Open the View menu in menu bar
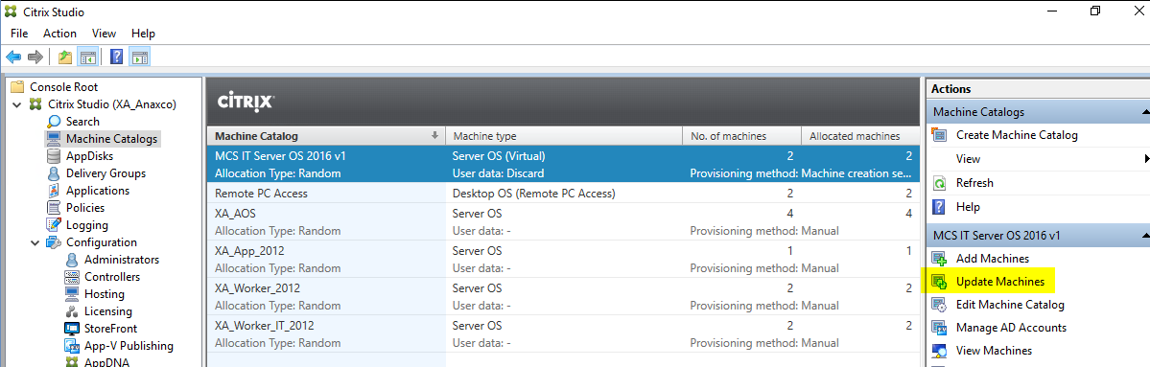This screenshot has width=1150, height=367. [105, 33]
